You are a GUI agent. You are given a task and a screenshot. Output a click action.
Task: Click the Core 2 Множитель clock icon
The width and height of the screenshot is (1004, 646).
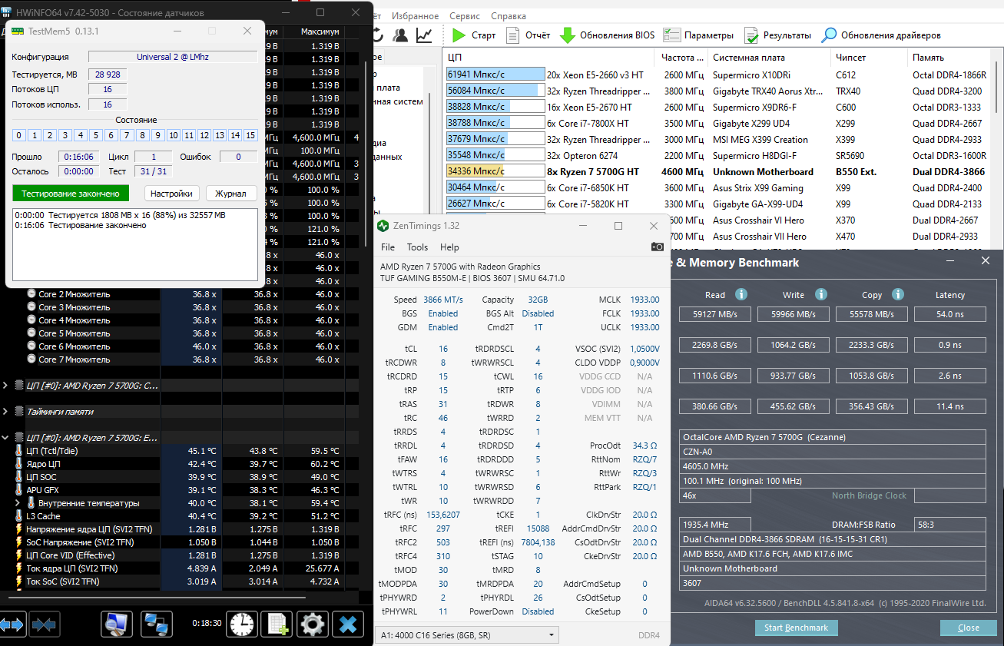point(31,294)
